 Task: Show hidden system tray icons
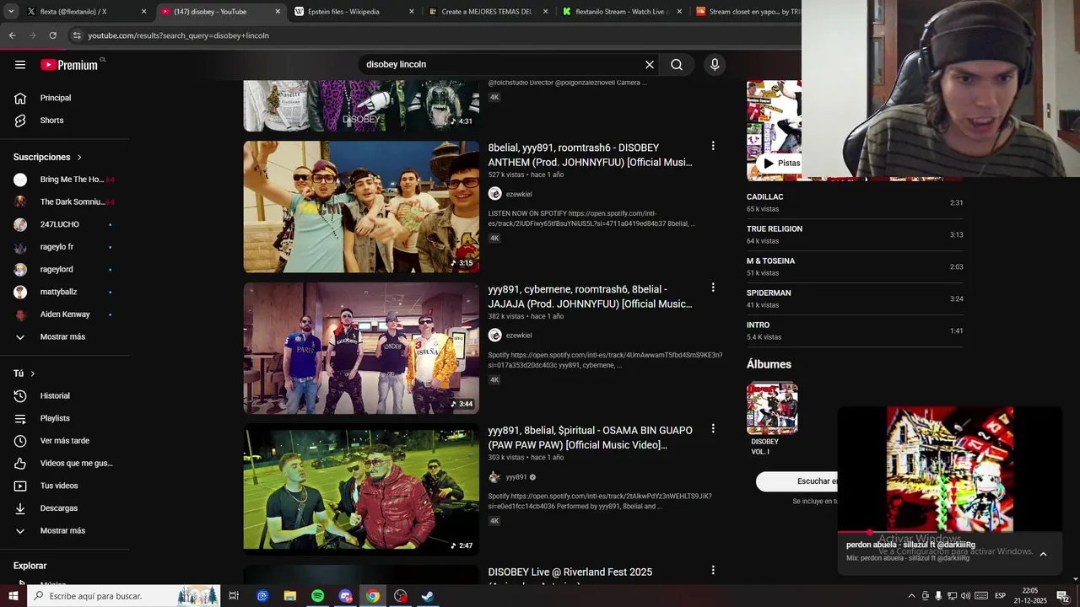911,596
